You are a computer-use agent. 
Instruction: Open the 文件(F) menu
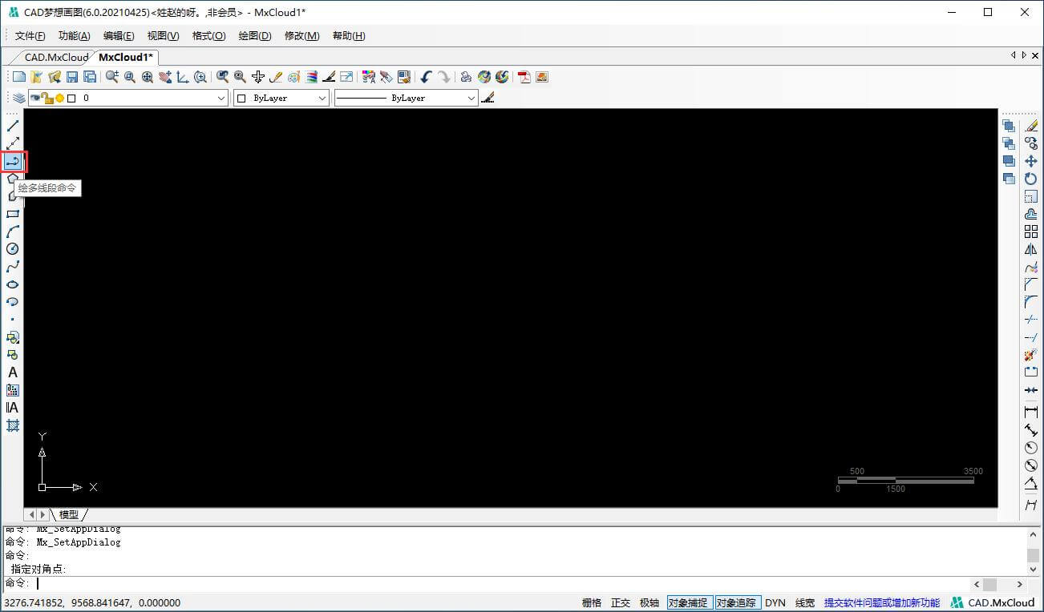[30, 36]
